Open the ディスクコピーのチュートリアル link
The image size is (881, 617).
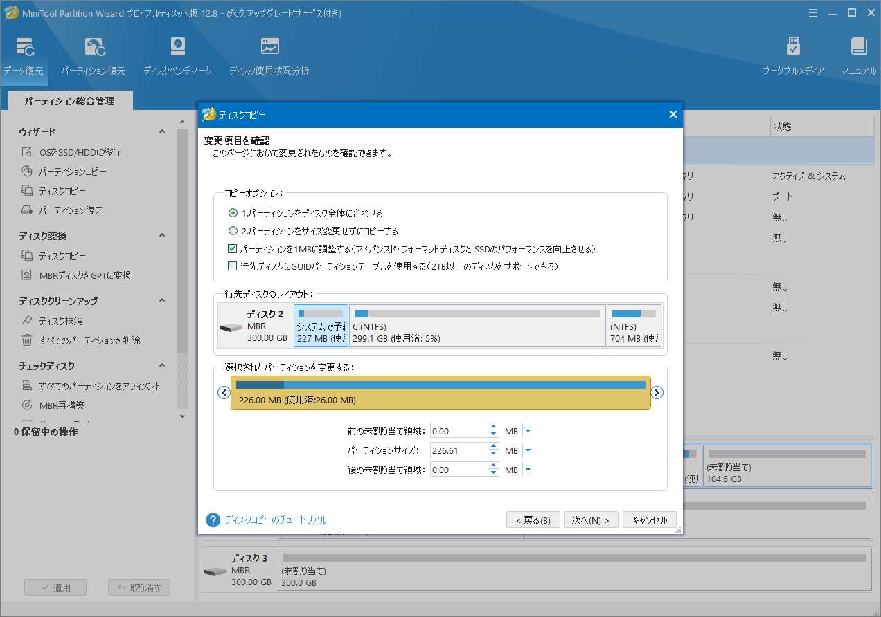click(276, 520)
